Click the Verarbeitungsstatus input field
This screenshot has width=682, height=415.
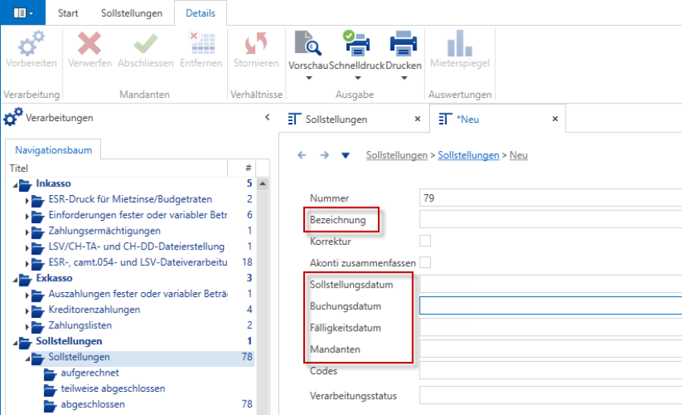550,396
